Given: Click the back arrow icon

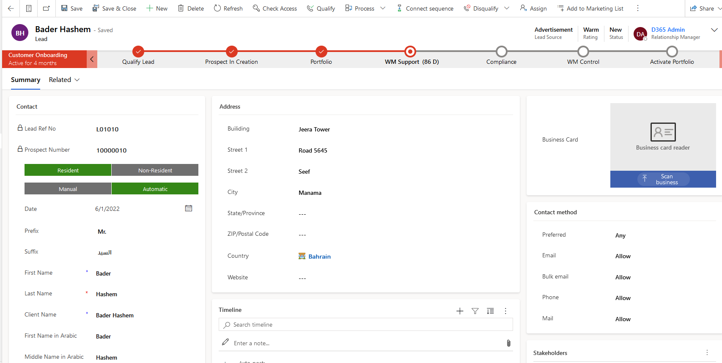Looking at the screenshot, I should click(x=11, y=8).
